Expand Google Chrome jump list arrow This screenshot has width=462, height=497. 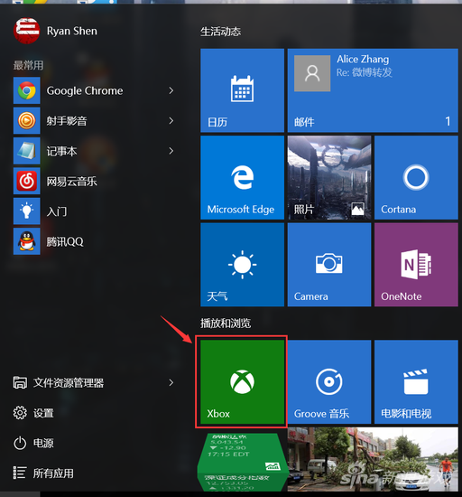pyautogui.click(x=171, y=90)
